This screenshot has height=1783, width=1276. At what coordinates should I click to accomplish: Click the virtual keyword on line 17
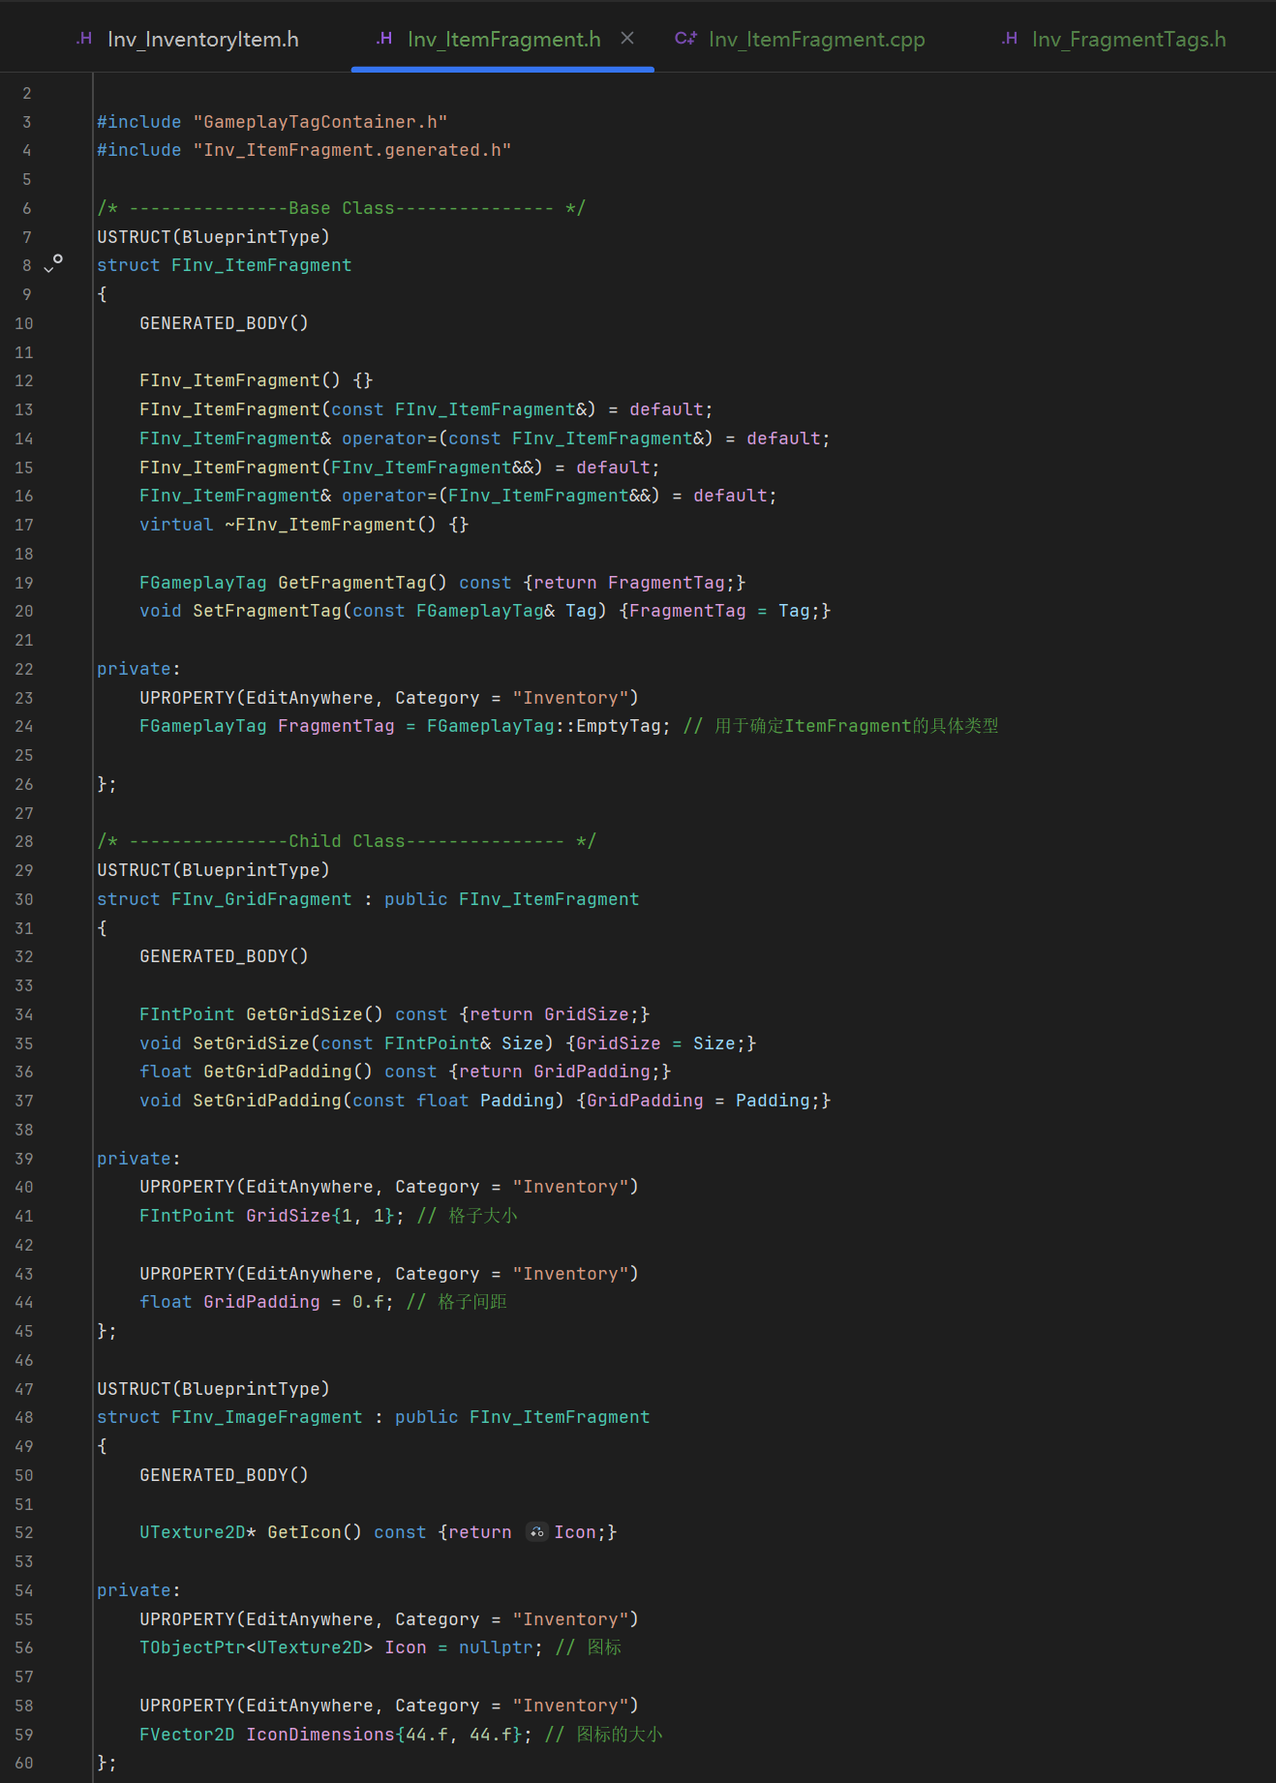click(176, 525)
